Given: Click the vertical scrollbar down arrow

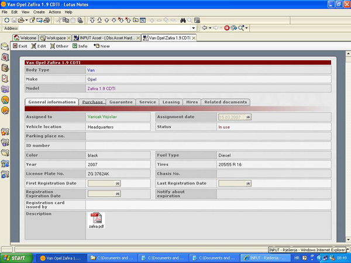Looking at the screenshot, I should click(348, 240).
